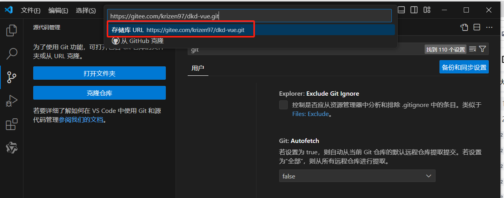
Task: Open the Run and Debug view
Action: [12, 101]
